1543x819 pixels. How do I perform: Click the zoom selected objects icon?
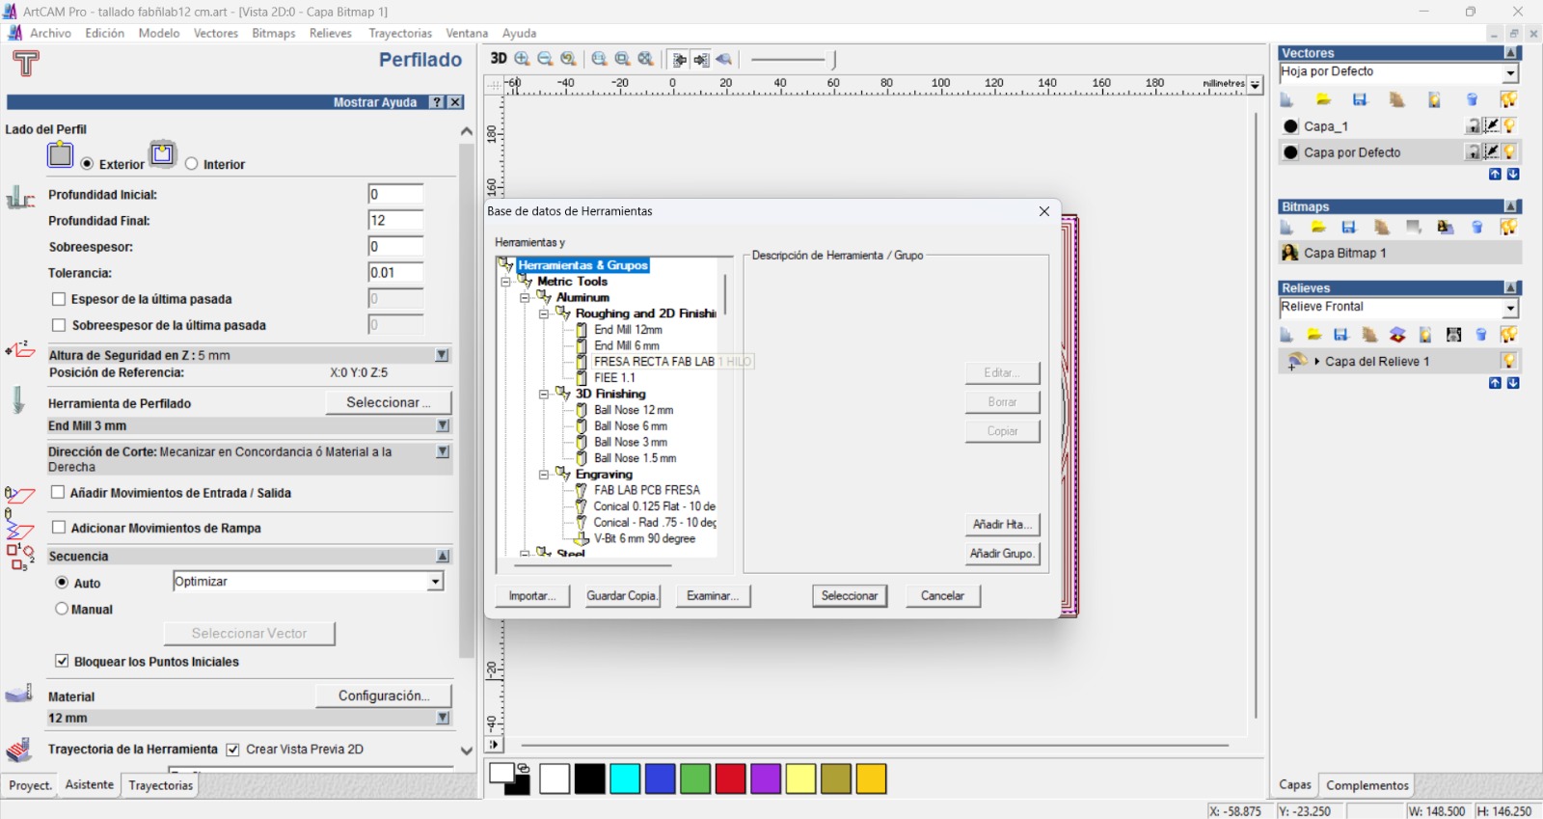pos(646,59)
